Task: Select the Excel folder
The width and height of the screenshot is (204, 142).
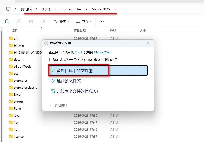Action: click(x=17, y=95)
